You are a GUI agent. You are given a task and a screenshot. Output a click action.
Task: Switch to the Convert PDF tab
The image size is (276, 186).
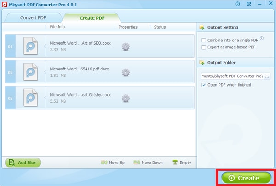(33, 18)
